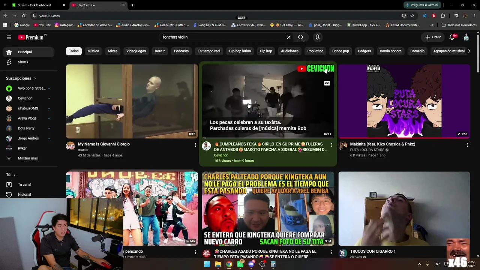480x270 pixels.
Task: Reload the YouTube page
Action: (x=24, y=16)
